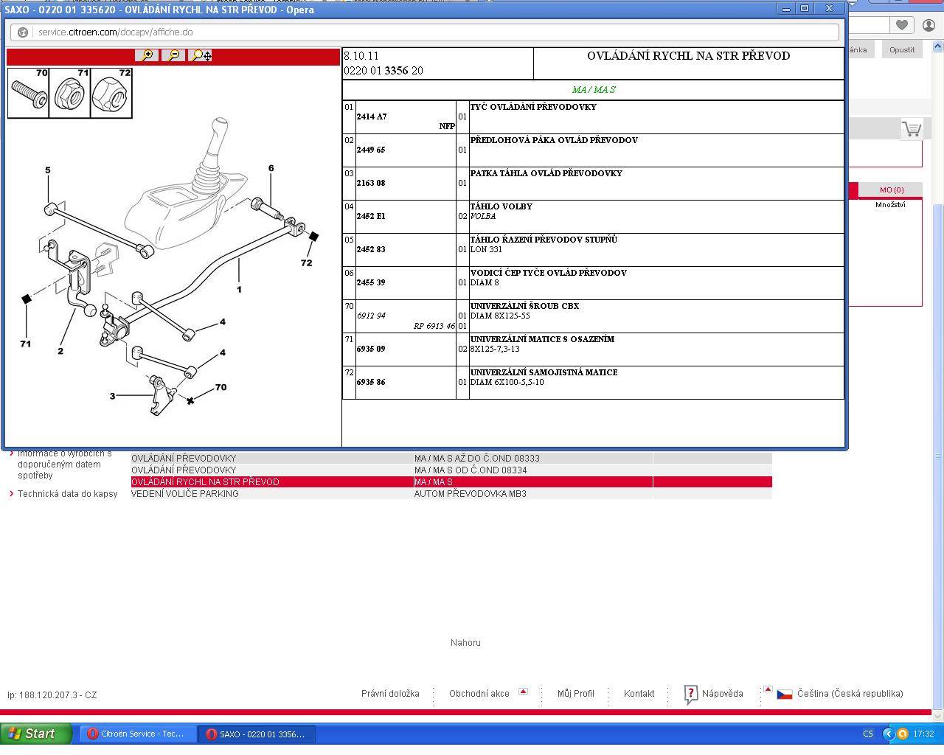The height and width of the screenshot is (755, 944).
Task: Switch to the MO (0) tab
Action: (x=892, y=190)
